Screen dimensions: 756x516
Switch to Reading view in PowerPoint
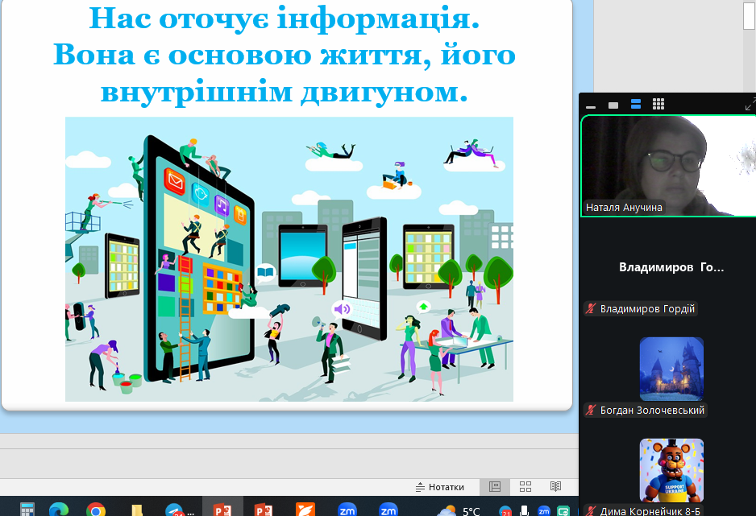coord(555,487)
